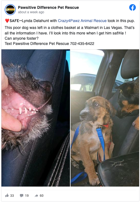Click the 19 comments count
140x202 pixels.
[x=27, y=196]
